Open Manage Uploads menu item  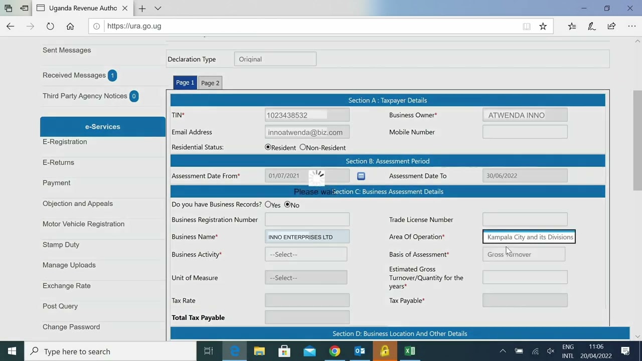point(69,265)
